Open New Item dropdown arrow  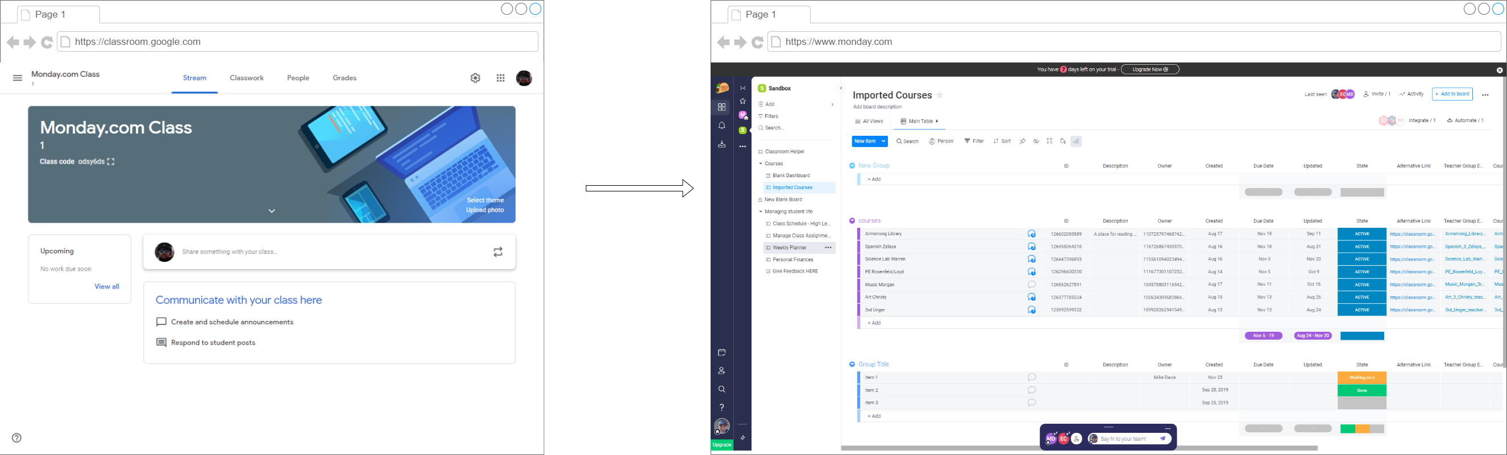click(884, 141)
